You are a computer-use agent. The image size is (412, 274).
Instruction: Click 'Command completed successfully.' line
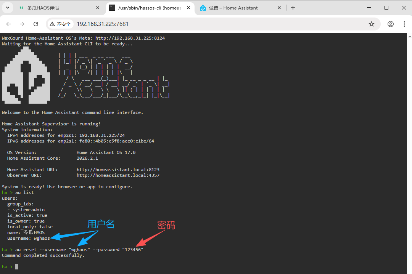tap(43, 255)
